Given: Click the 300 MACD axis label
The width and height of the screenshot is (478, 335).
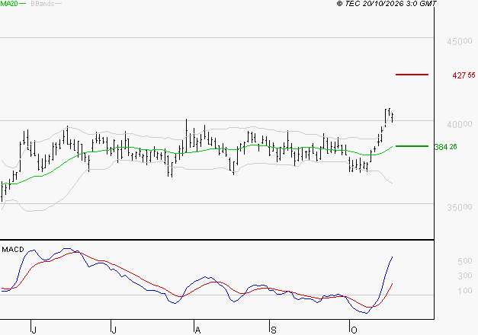Looking at the screenshot, I should click(464, 276).
